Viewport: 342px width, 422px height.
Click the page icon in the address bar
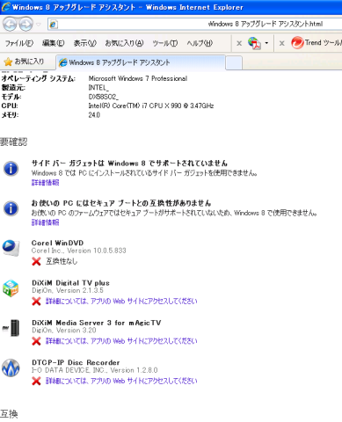pos(53,25)
